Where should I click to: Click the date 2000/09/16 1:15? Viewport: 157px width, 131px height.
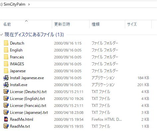68,43
